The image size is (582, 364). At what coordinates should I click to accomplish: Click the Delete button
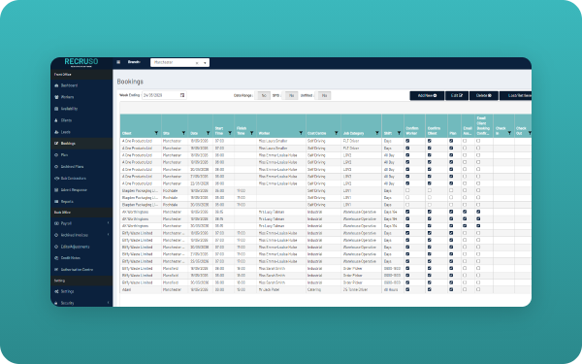click(x=484, y=95)
